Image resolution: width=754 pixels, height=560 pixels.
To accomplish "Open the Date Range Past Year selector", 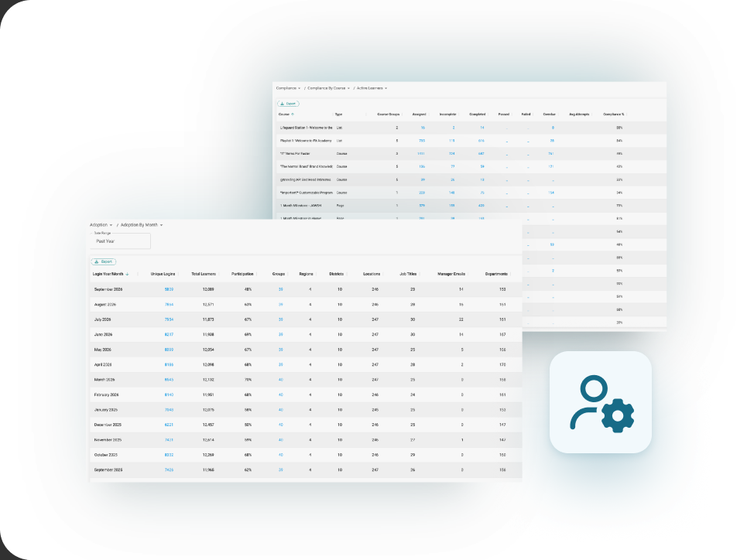I will pyautogui.click(x=120, y=241).
